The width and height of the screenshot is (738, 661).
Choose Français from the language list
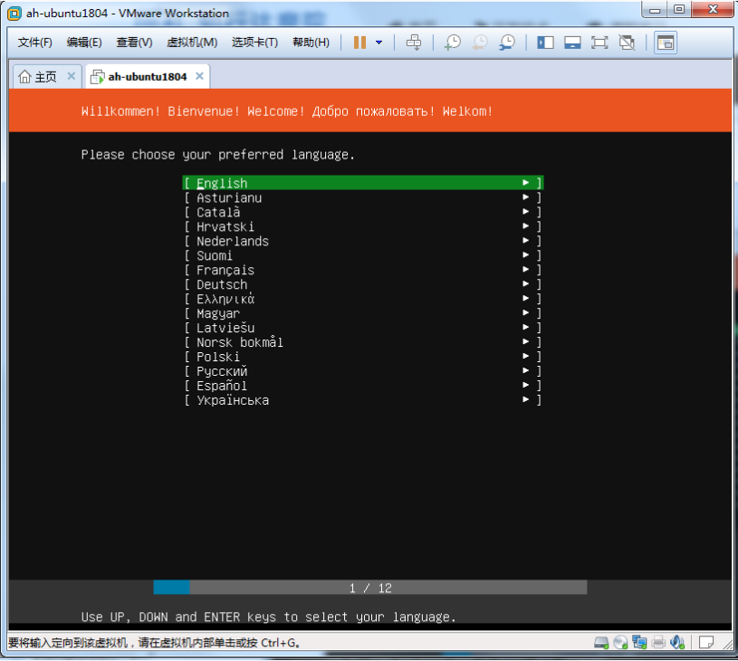click(225, 270)
